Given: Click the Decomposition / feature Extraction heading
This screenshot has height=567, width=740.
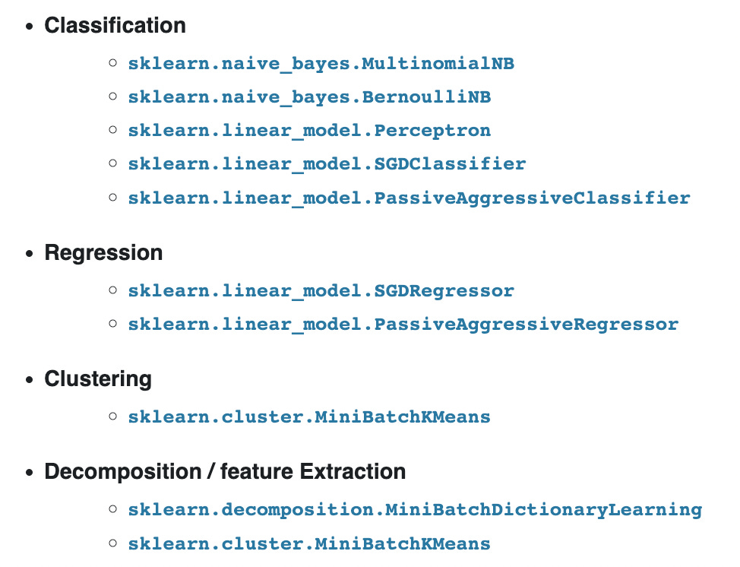Looking at the screenshot, I should click(x=225, y=471).
